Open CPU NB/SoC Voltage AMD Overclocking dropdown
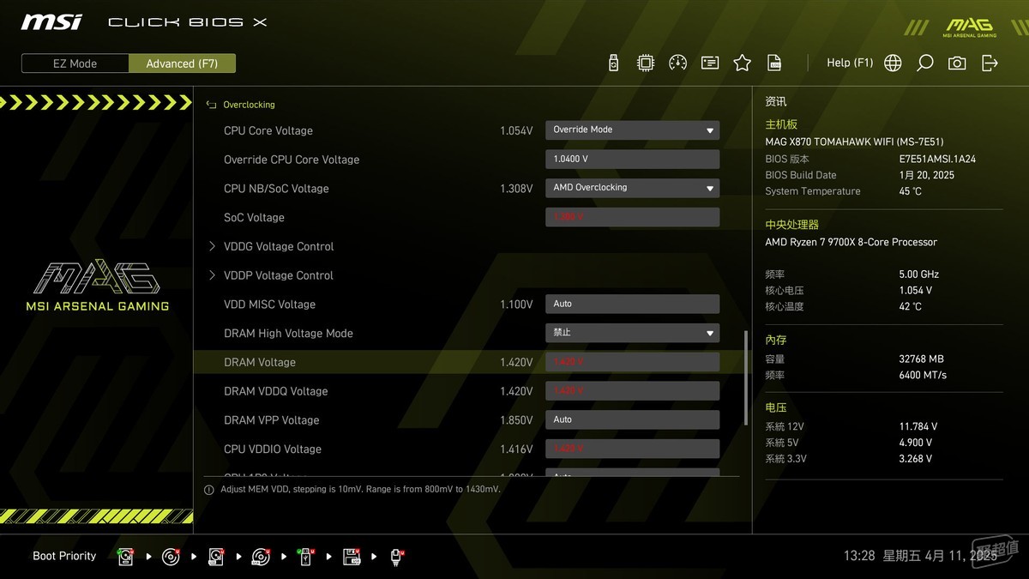Viewport: 1029px width, 579px height. point(632,187)
